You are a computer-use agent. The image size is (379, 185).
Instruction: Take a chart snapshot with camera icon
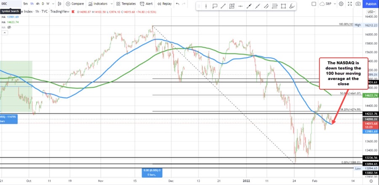pyautogui.click(x=358, y=4)
